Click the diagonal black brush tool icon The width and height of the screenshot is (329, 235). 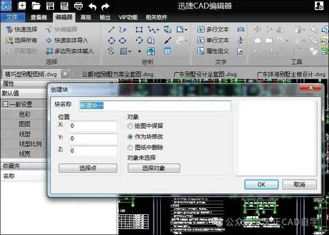coord(168,40)
